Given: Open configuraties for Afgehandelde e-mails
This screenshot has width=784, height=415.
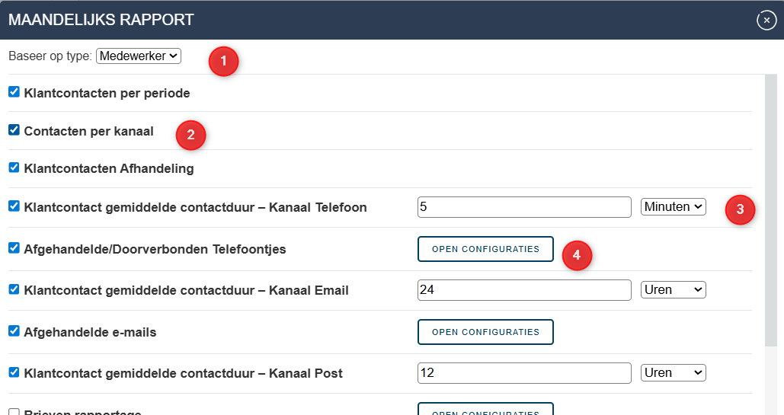Looking at the screenshot, I should pyautogui.click(x=485, y=332).
